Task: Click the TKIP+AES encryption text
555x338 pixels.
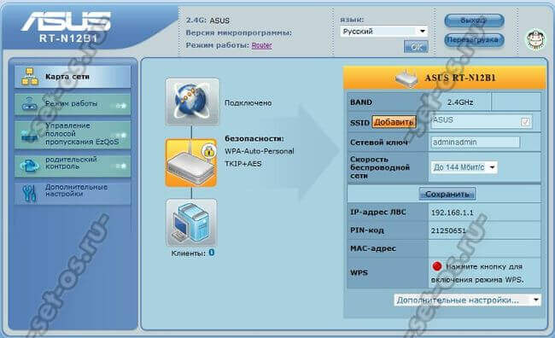Action: 242,164
